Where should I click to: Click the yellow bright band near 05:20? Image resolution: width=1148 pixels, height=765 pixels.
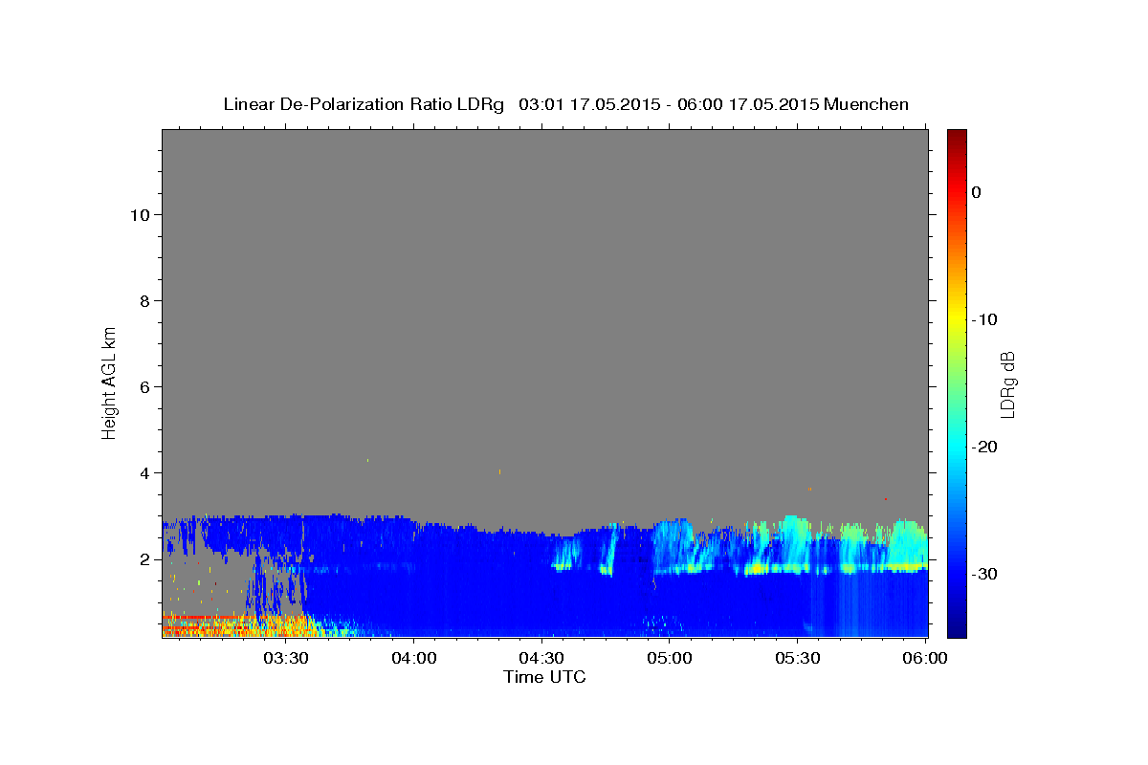coord(758,569)
